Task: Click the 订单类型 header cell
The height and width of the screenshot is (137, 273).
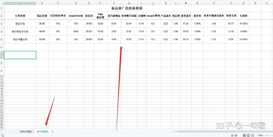Action: (x=20, y=16)
